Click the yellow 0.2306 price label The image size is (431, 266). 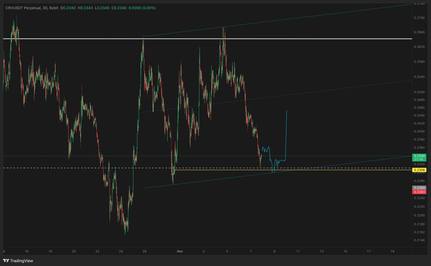tap(420, 170)
